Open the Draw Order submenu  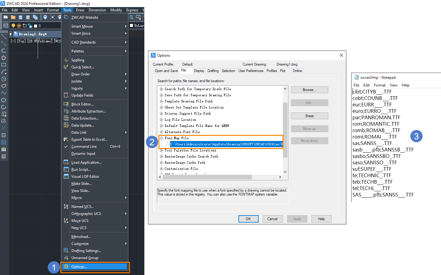(95, 74)
